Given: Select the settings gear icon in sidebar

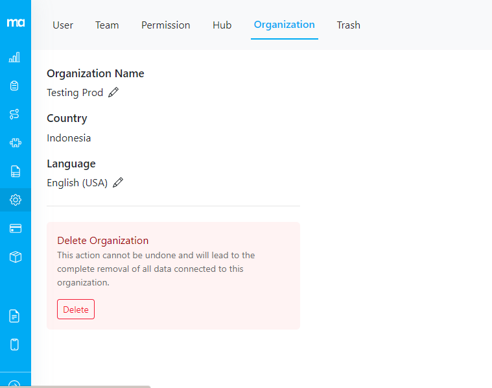Looking at the screenshot, I should click(x=15, y=200).
